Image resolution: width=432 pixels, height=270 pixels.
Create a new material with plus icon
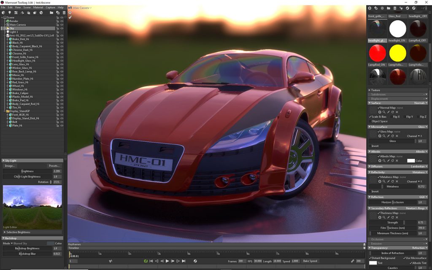[x=370, y=8]
